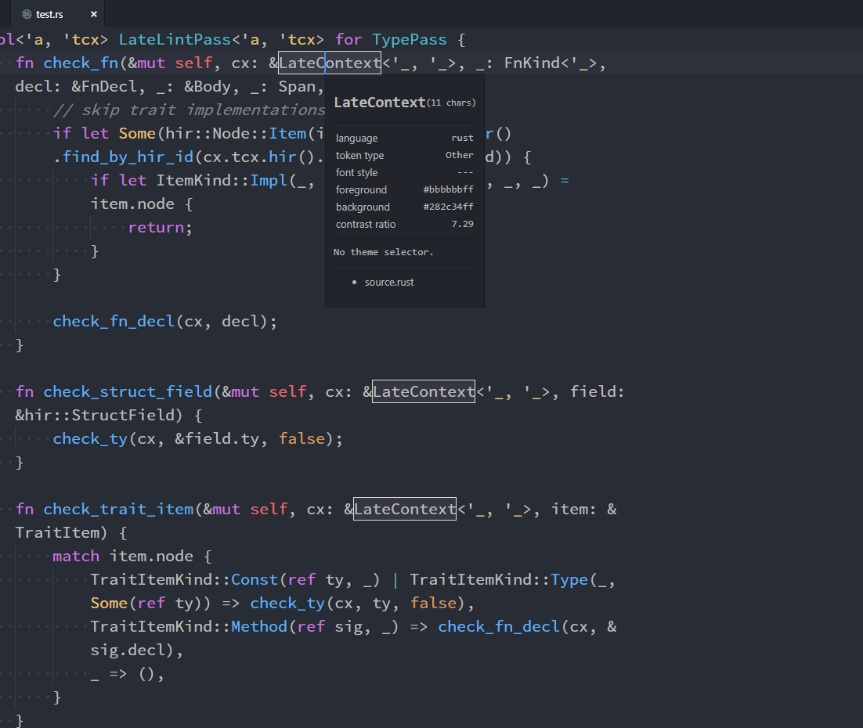Click the Rust file icon on the test.rs tab

[26, 13]
